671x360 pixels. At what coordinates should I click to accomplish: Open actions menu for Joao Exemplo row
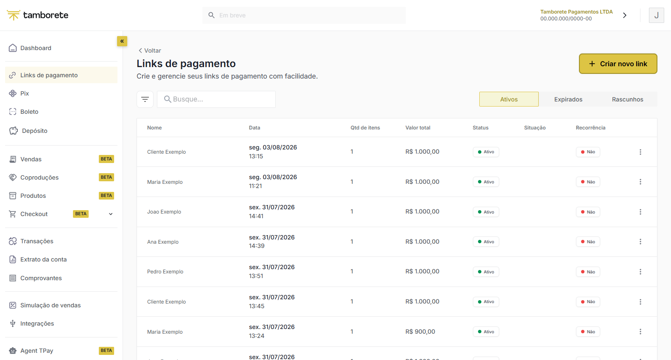point(640,212)
